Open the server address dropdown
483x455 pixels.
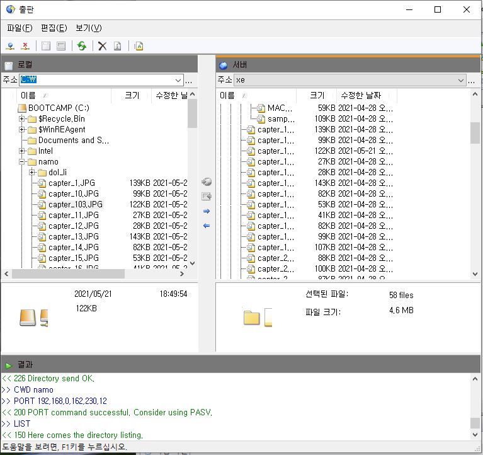pyautogui.click(x=461, y=80)
